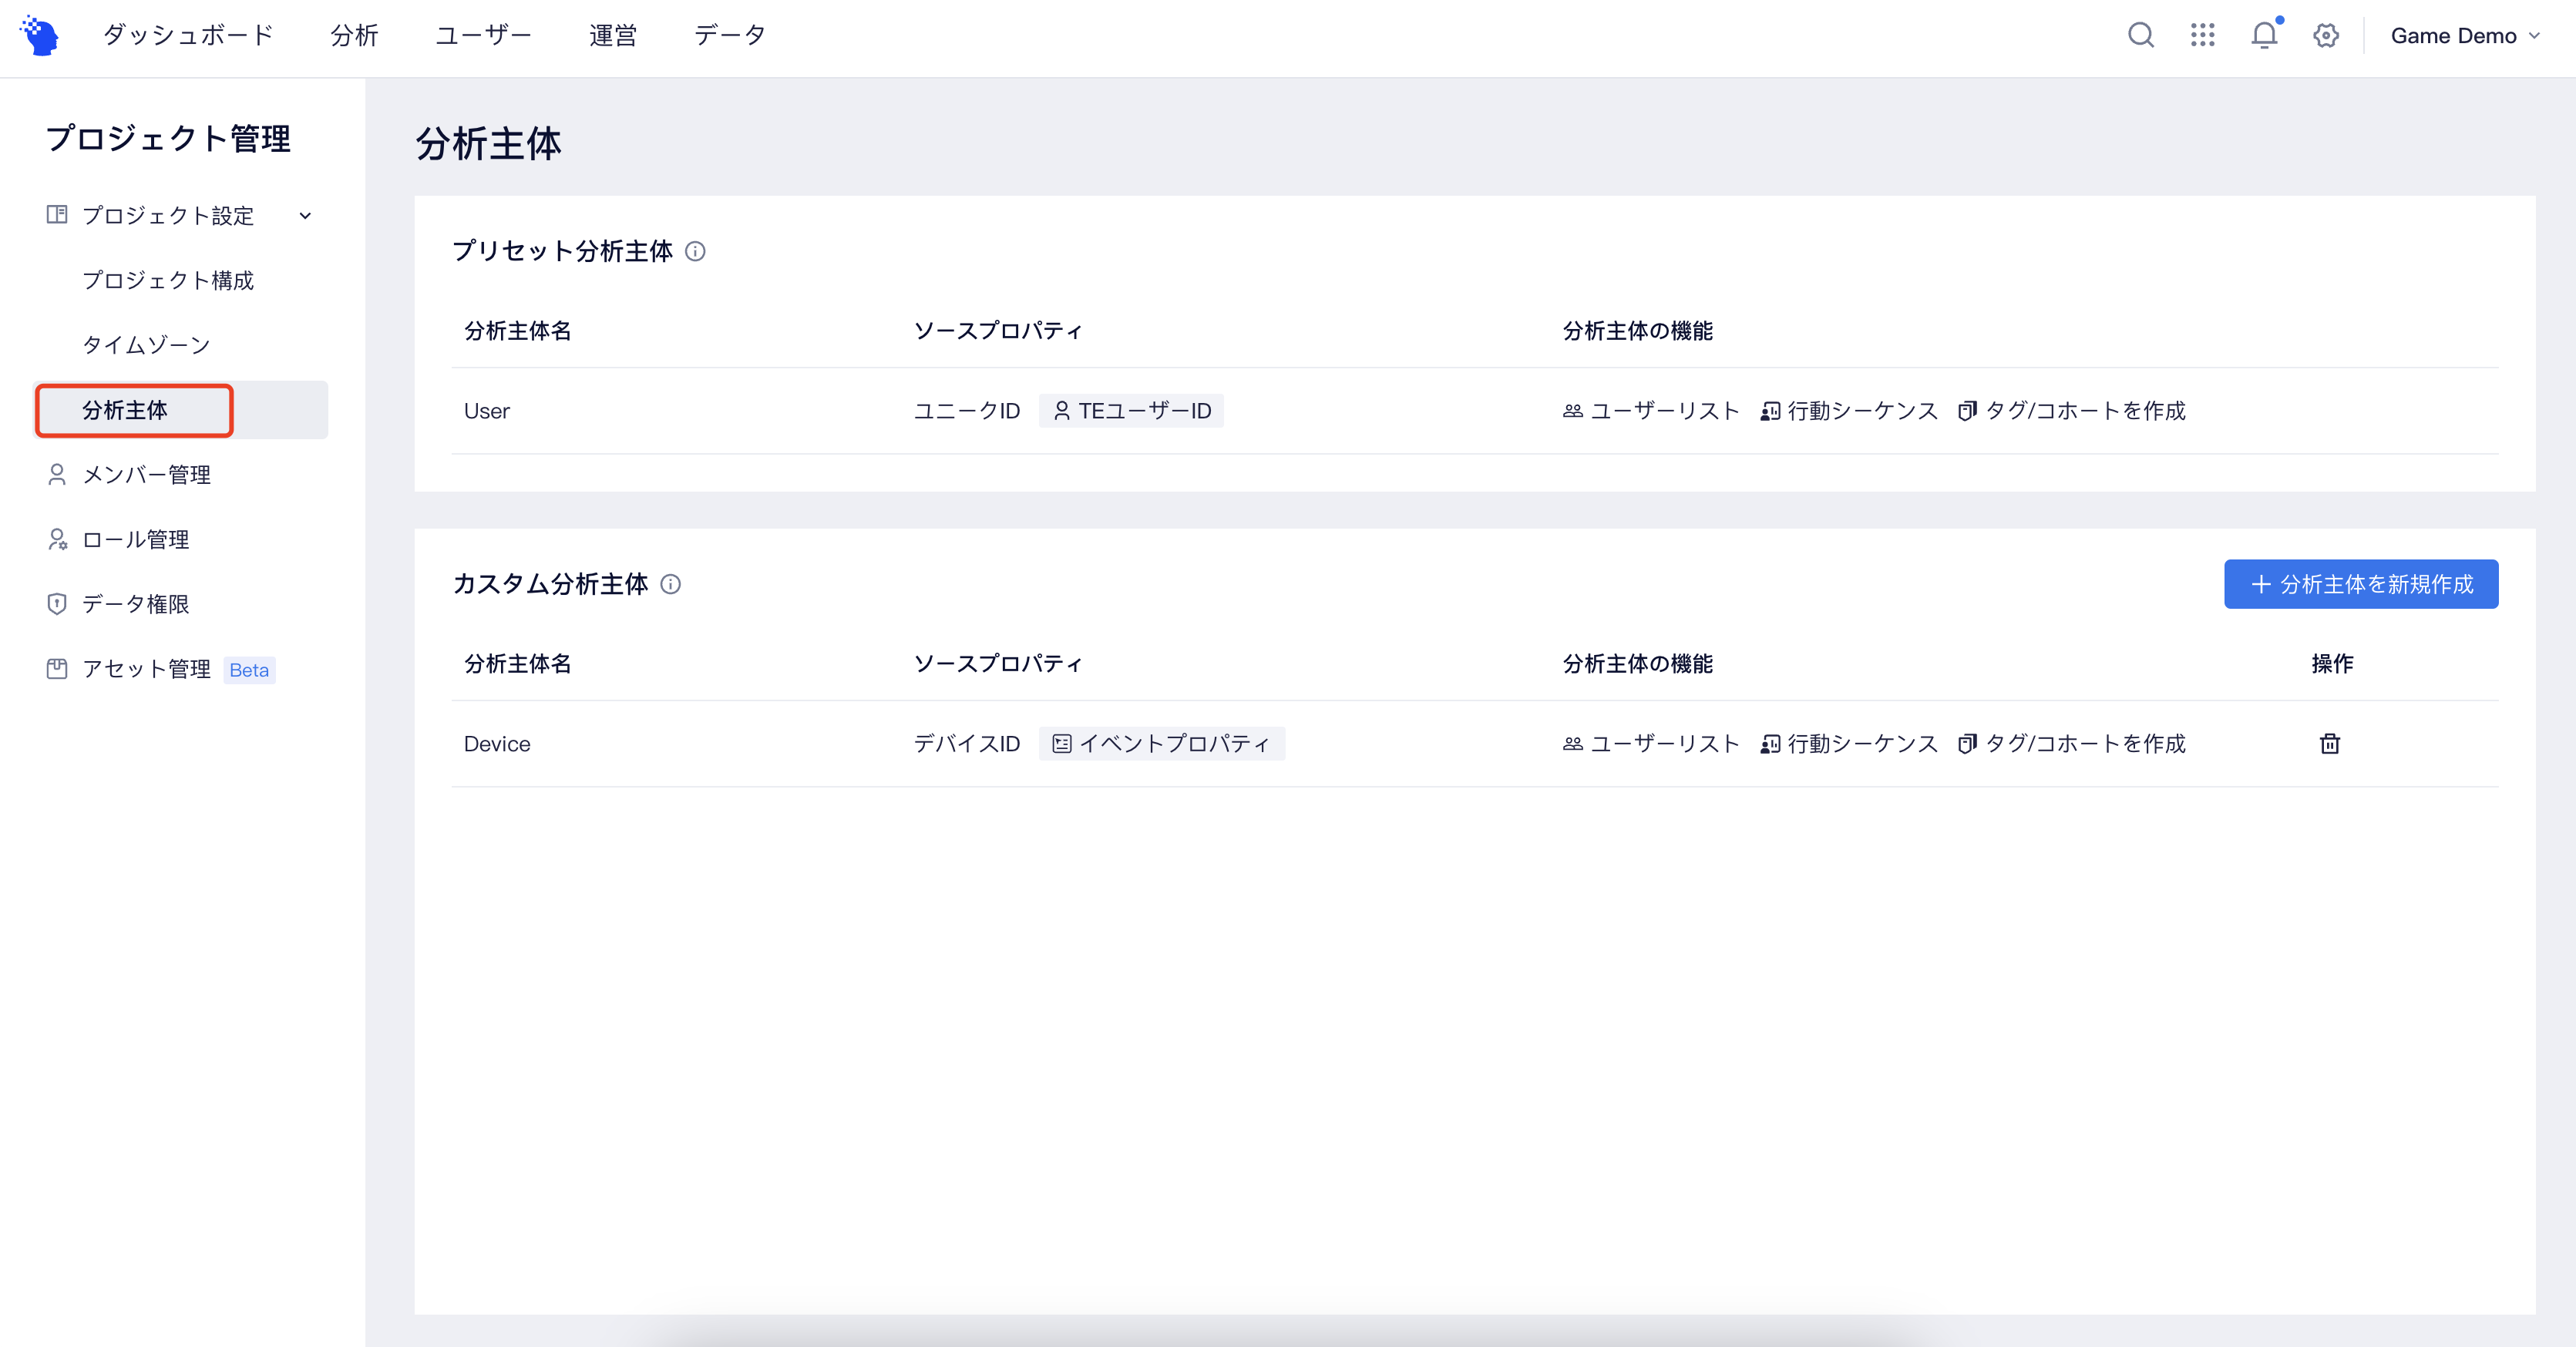
Task: Click デバイスID source property text
Action: tap(967, 744)
